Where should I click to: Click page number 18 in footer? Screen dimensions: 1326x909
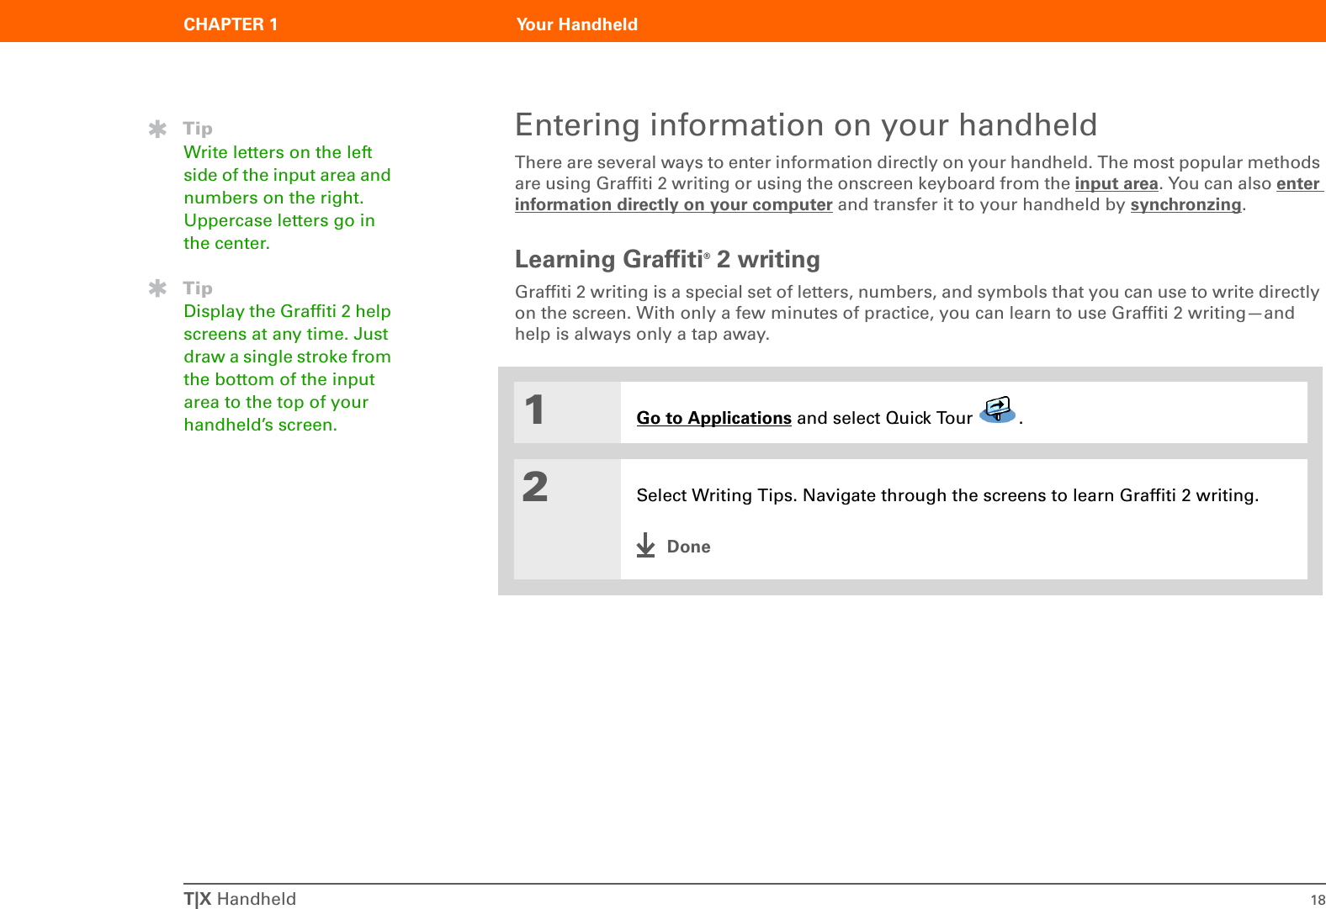1318,900
